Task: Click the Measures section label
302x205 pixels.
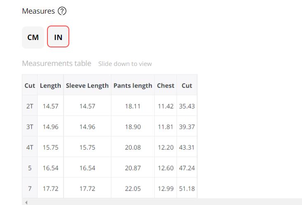Action: pyautogui.click(x=38, y=11)
